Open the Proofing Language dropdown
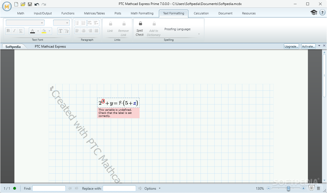Image resolution: width=327 pixels, height=193 pixels. 199,34
